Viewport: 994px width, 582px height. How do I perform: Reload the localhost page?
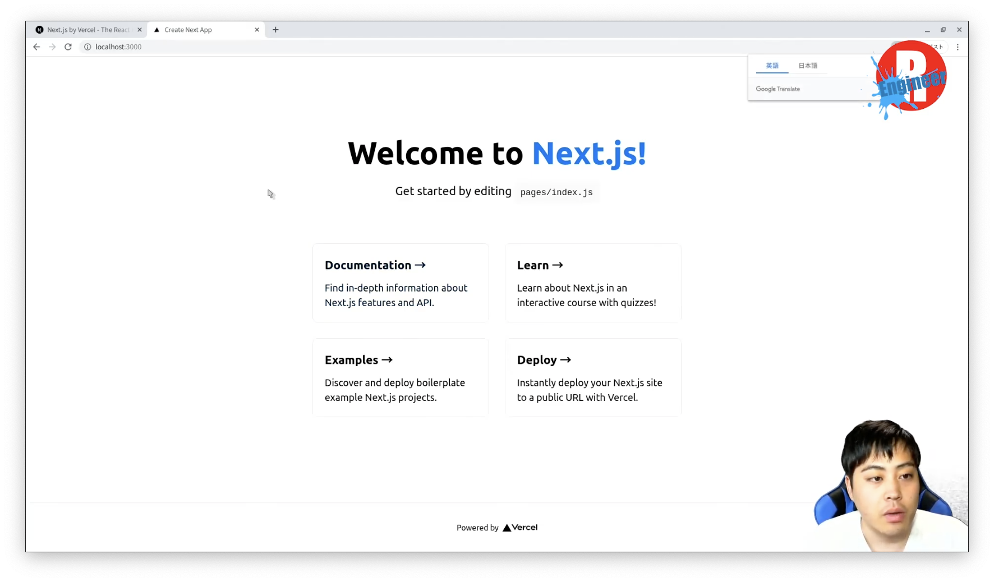[68, 47]
